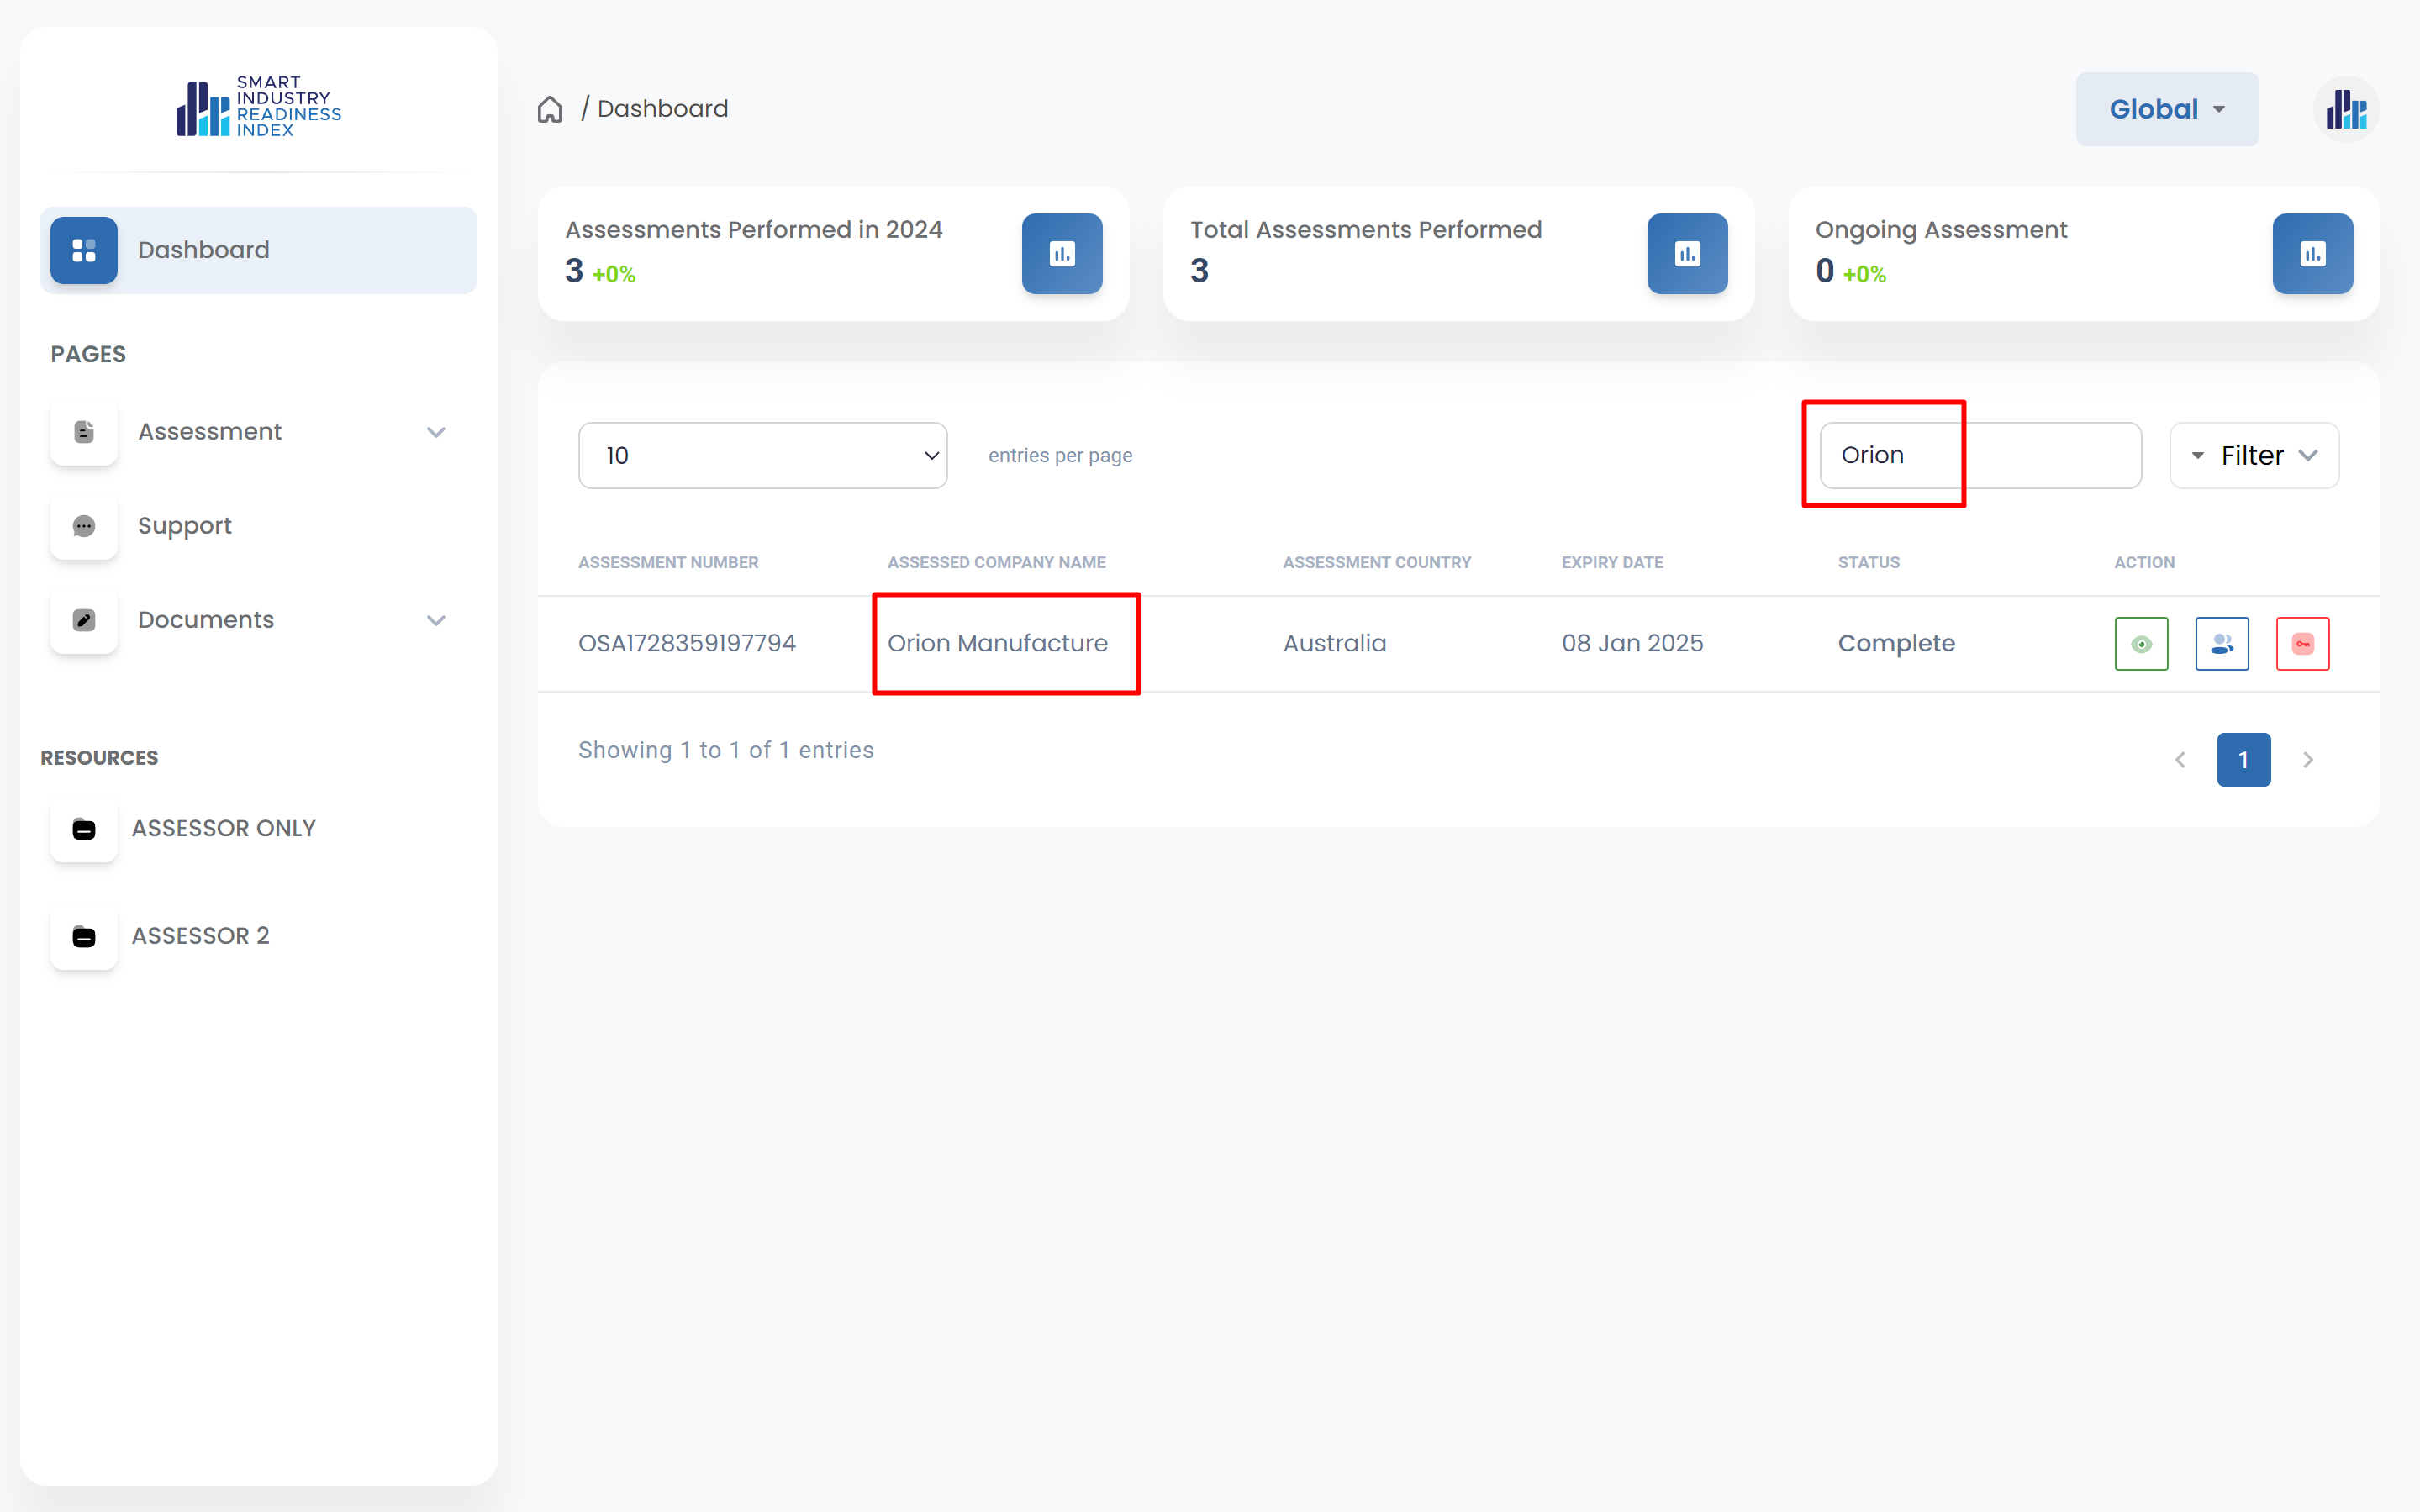Click the search field containing Orion
Screen dimensions: 2420x1512
[1979, 456]
